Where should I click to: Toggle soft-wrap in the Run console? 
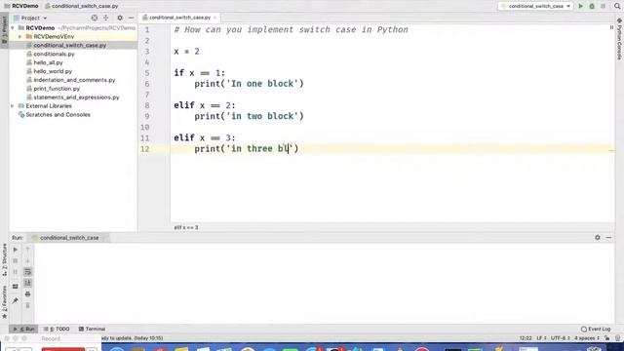coord(27,272)
